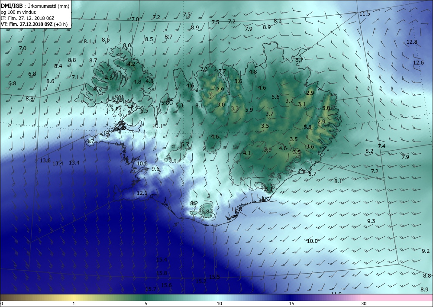This screenshot has height=307, width=433.
Task: Click the map value "6.7"
Action: click(x=299, y=60)
